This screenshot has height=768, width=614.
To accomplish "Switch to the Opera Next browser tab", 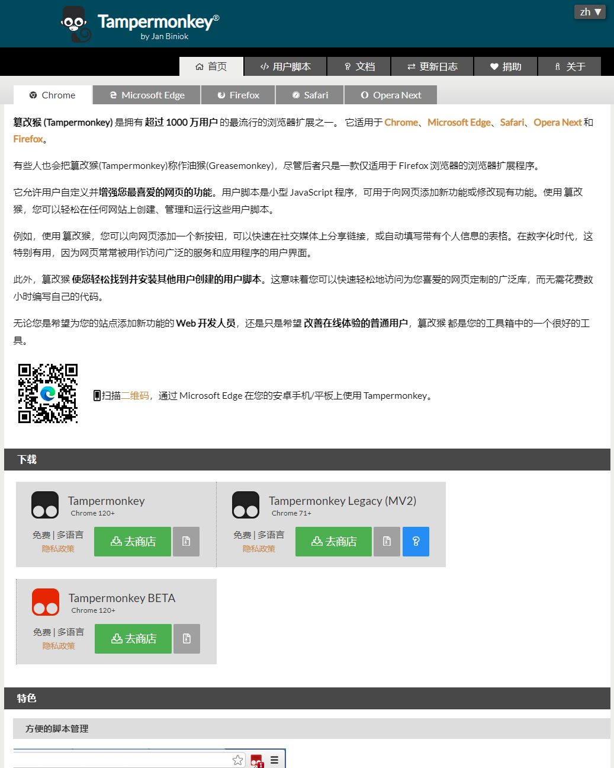I will [x=391, y=95].
